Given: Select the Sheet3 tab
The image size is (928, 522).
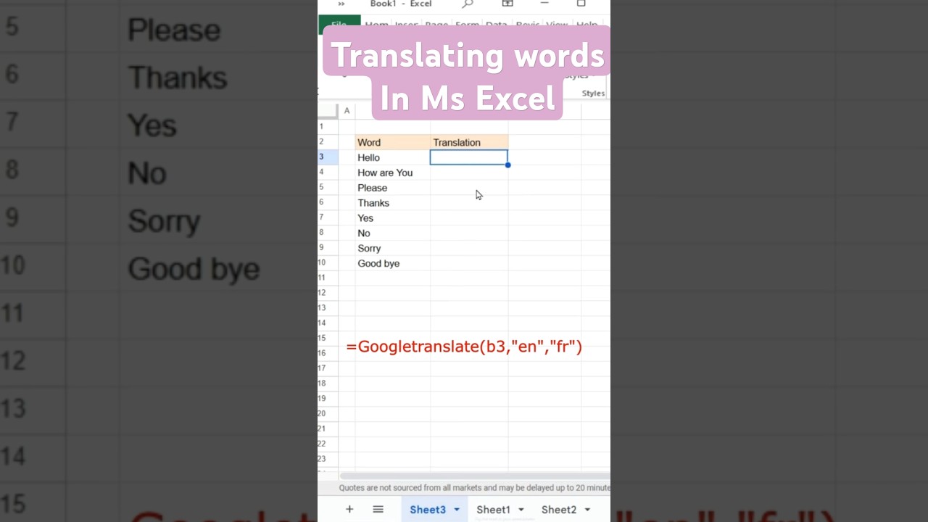Looking at the screenshot, I should click(428, 510).
